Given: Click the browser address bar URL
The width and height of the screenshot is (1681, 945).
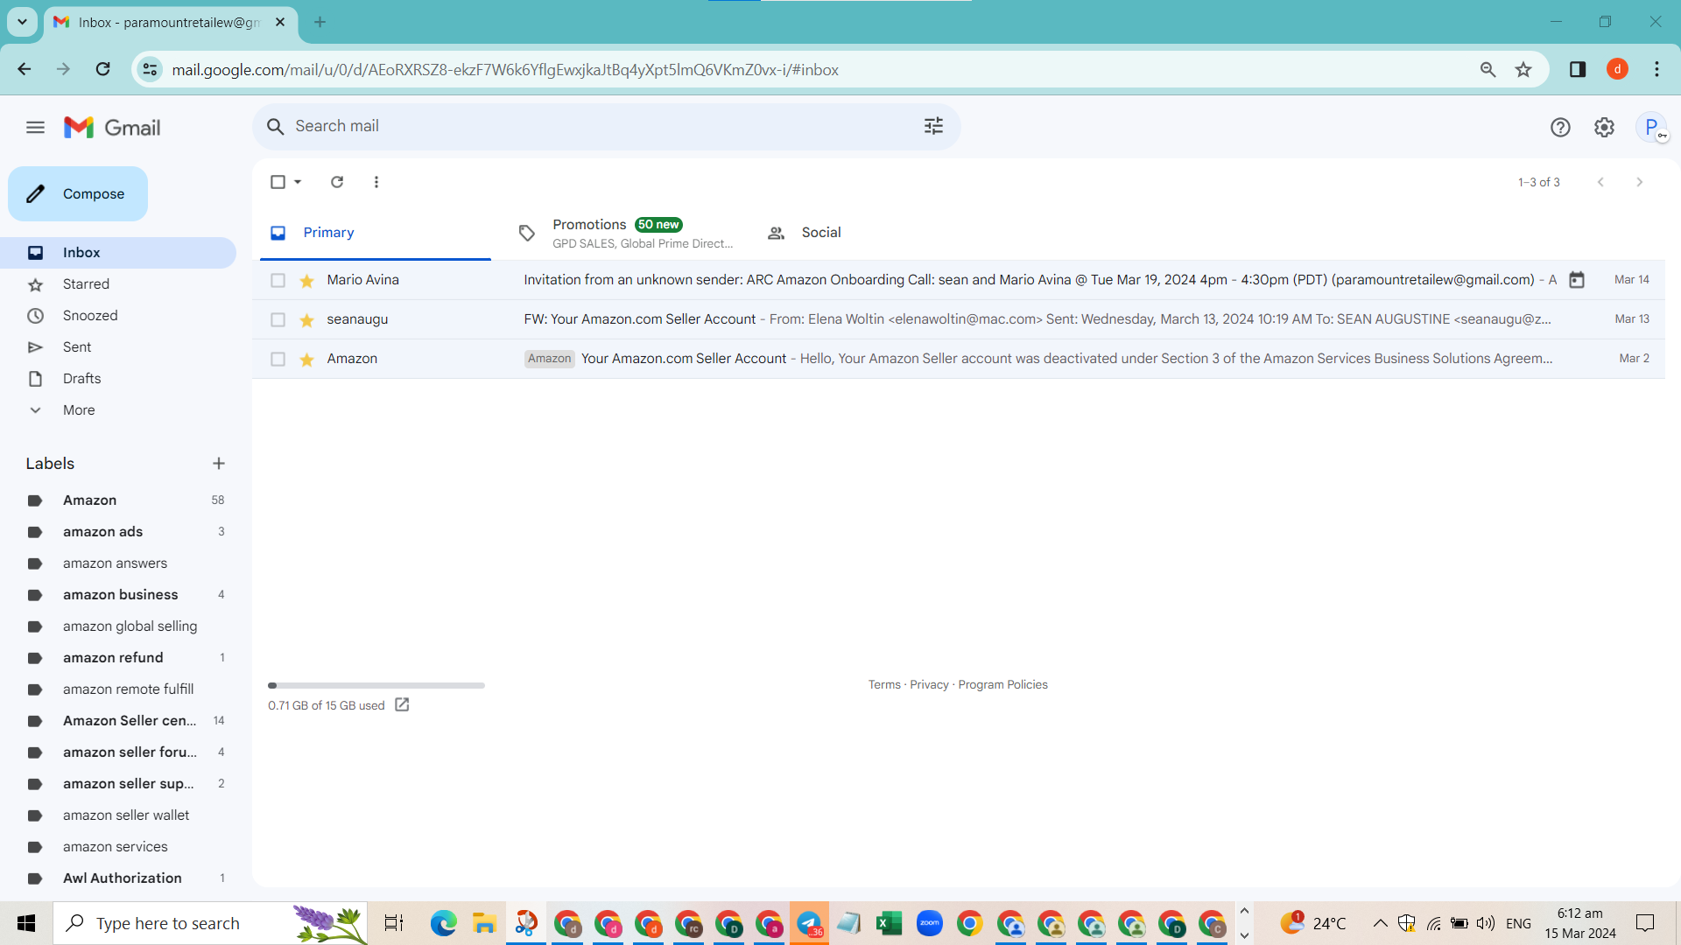Looking at the screenshot, I should tap(505, 70).
